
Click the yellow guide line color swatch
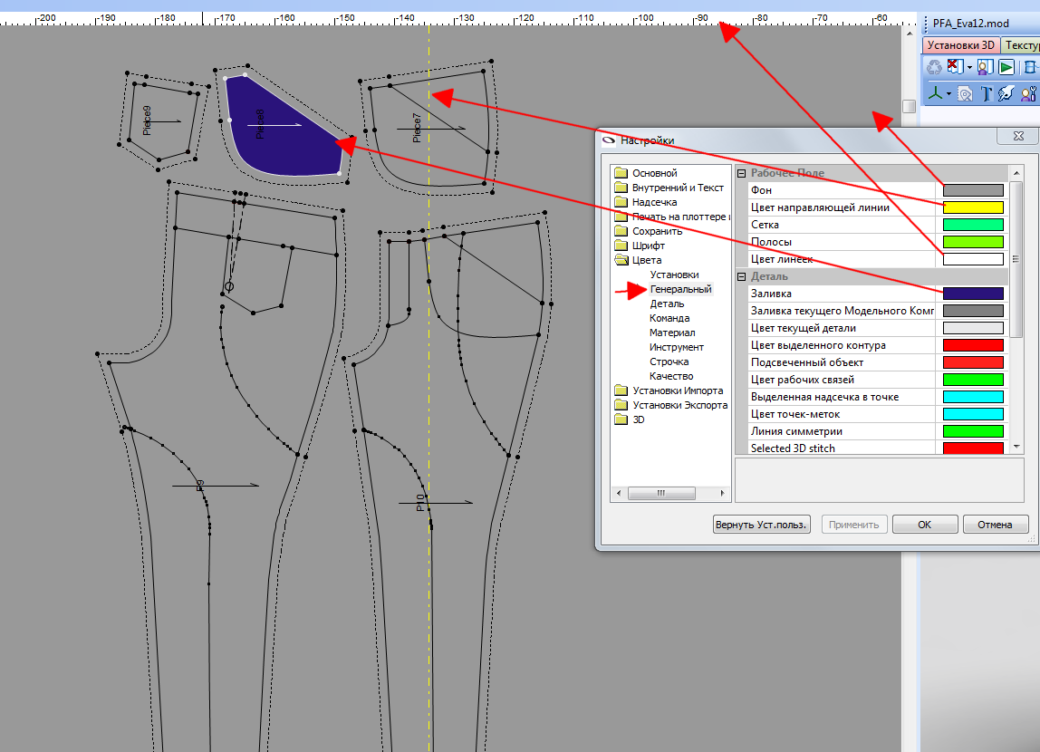tap(973, 207)
